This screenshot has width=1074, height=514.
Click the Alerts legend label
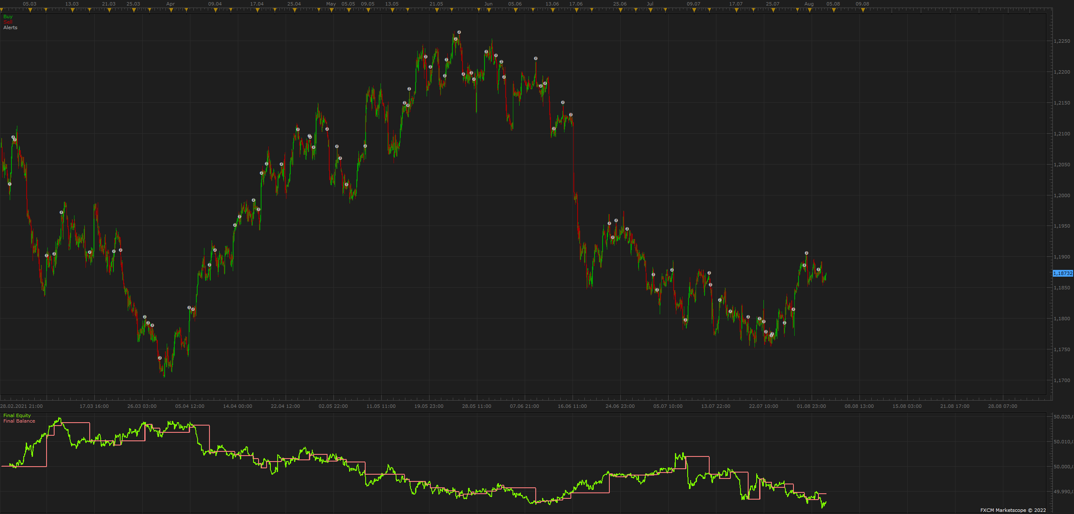11,27
